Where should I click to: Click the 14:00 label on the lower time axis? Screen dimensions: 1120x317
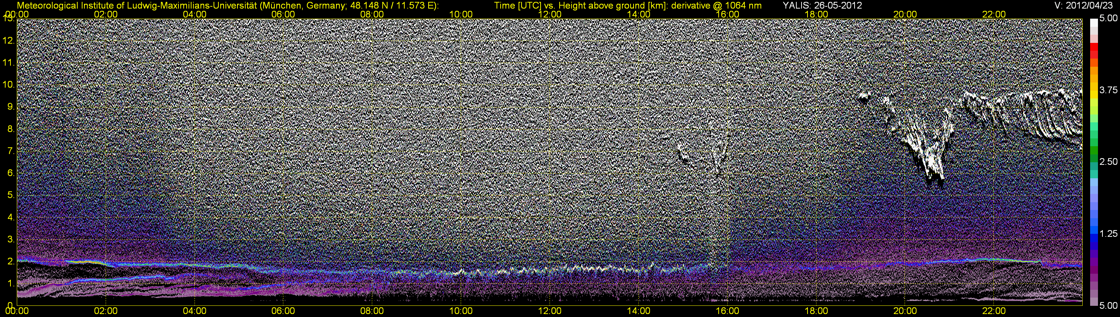639,311
